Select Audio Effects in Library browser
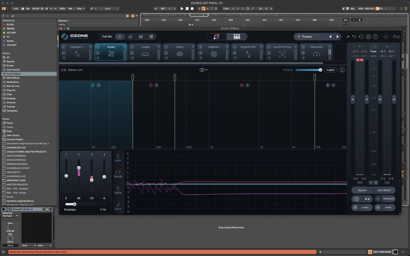The width and height of the screenshot is (410, 256). tap(14, 74)
